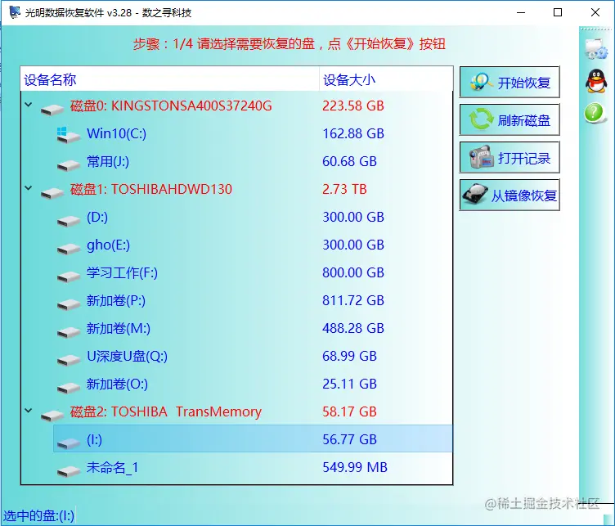
Task: Click the 800.00 GB size value
Action: (x=353, y=272)
